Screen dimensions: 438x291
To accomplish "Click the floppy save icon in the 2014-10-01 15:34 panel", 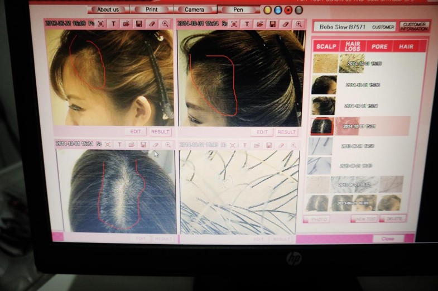I will point(273,24).
